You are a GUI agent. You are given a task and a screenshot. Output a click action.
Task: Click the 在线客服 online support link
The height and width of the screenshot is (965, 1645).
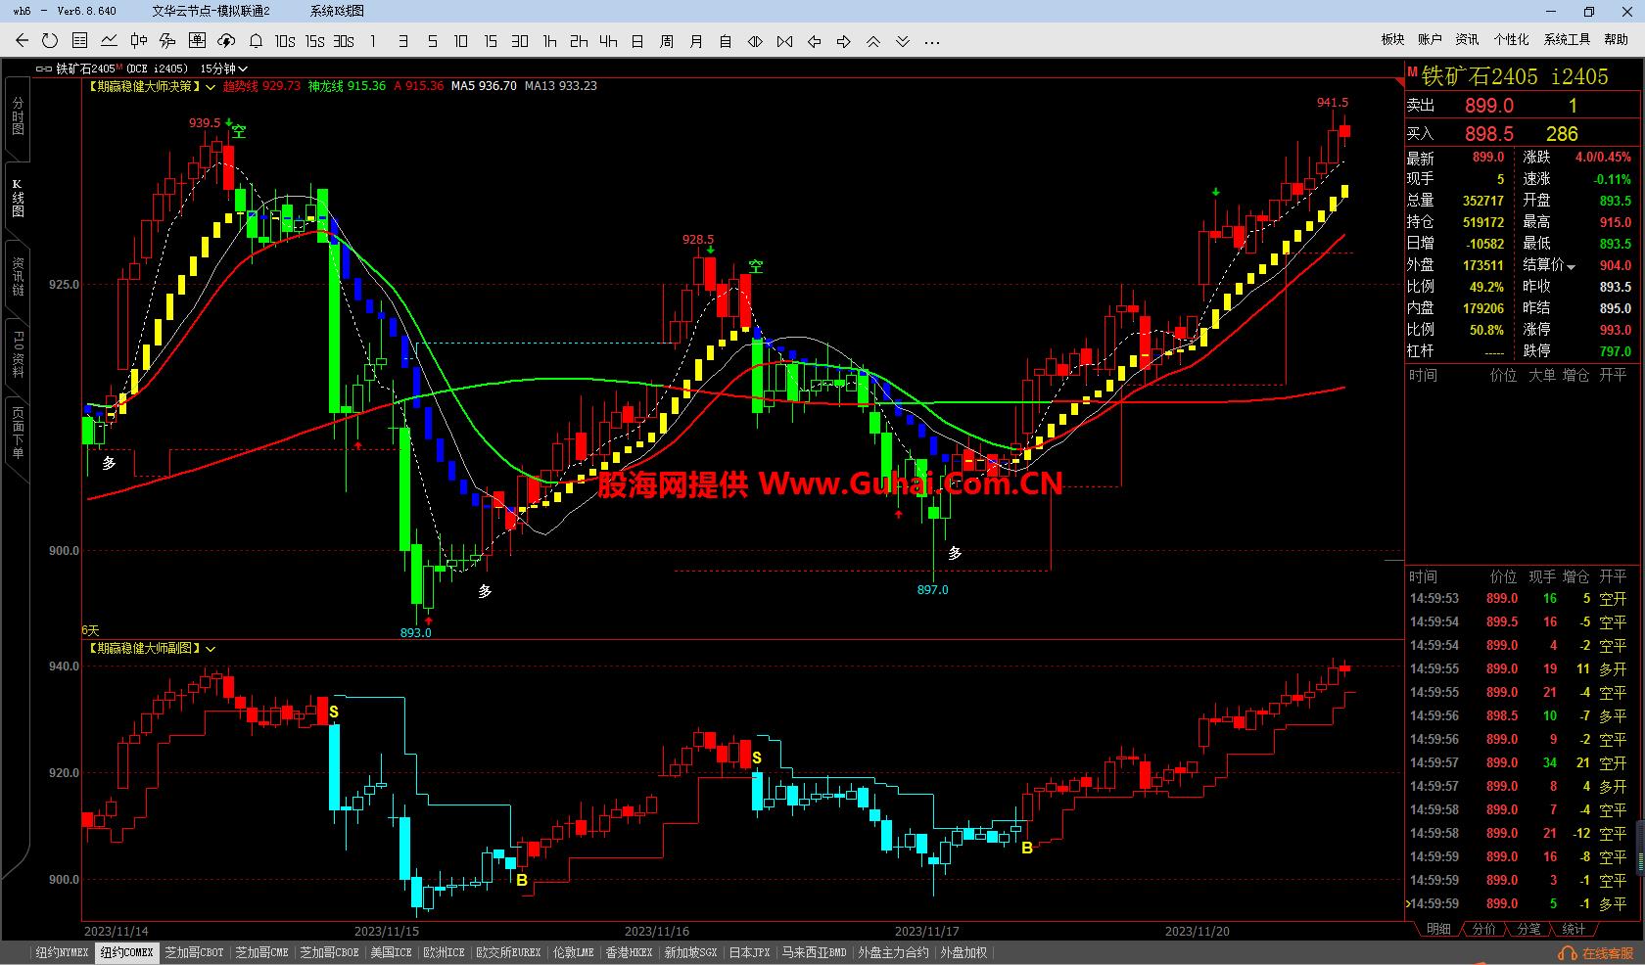[1598, 953]
